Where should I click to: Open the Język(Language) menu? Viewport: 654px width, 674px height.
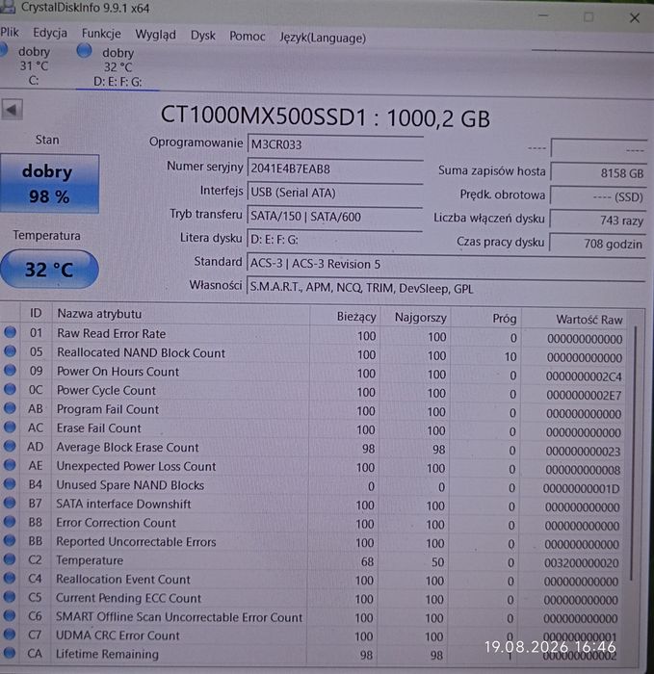(323, 38)
